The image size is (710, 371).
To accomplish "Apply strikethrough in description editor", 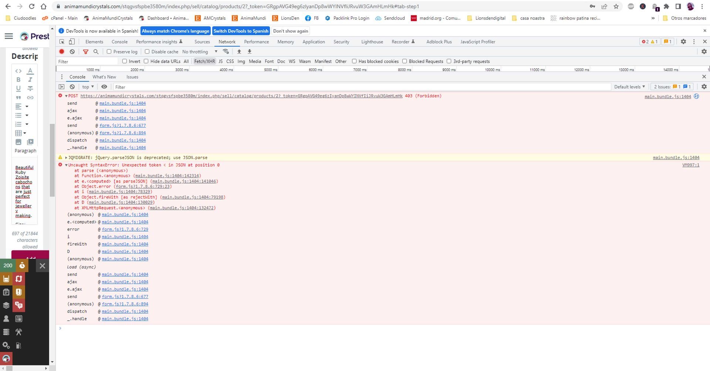I will [x=30, y=89].
